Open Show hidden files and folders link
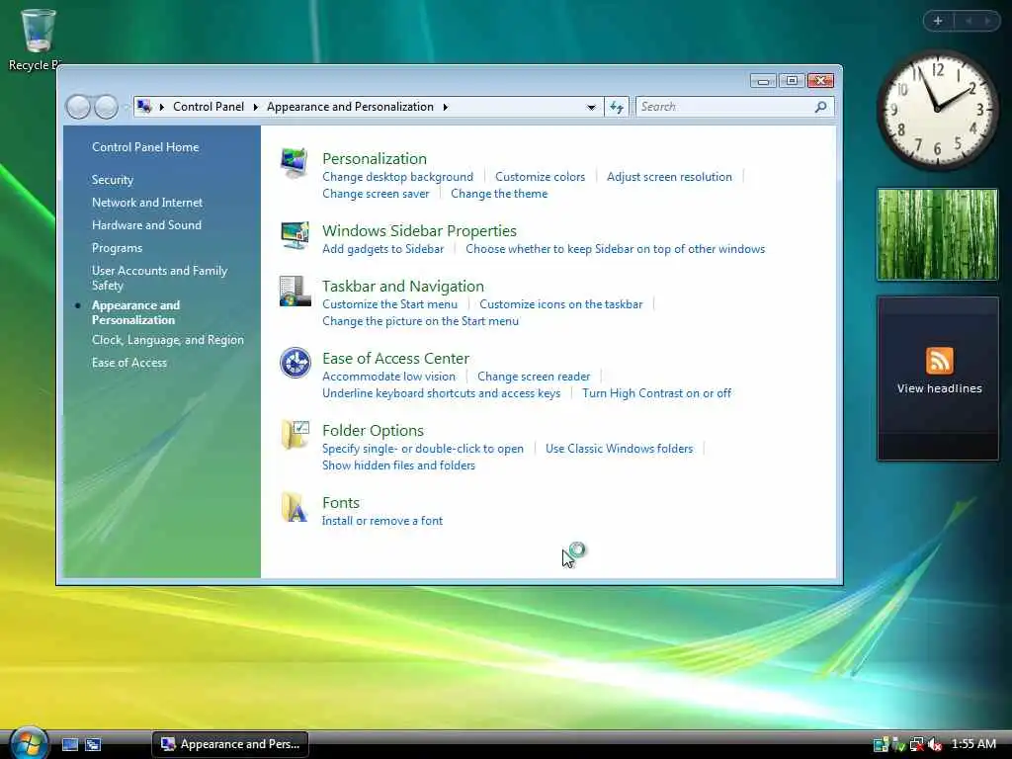1012x759 pixels. pos(398,465)
